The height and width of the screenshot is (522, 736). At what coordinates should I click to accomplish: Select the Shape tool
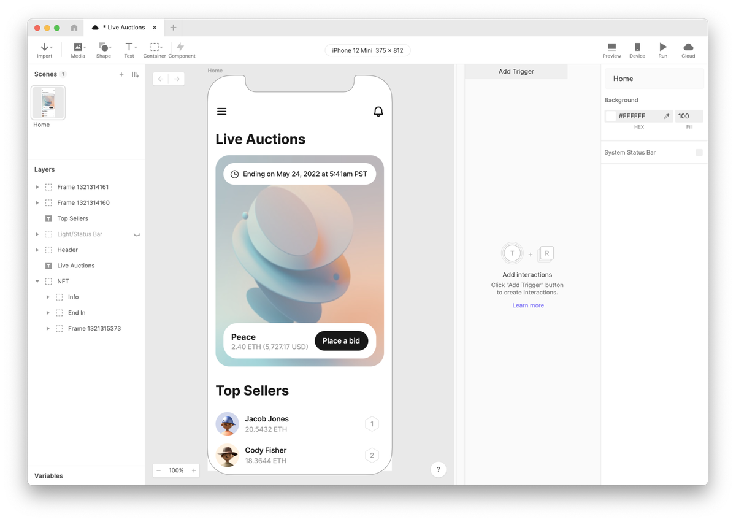[x=103, y=48]
